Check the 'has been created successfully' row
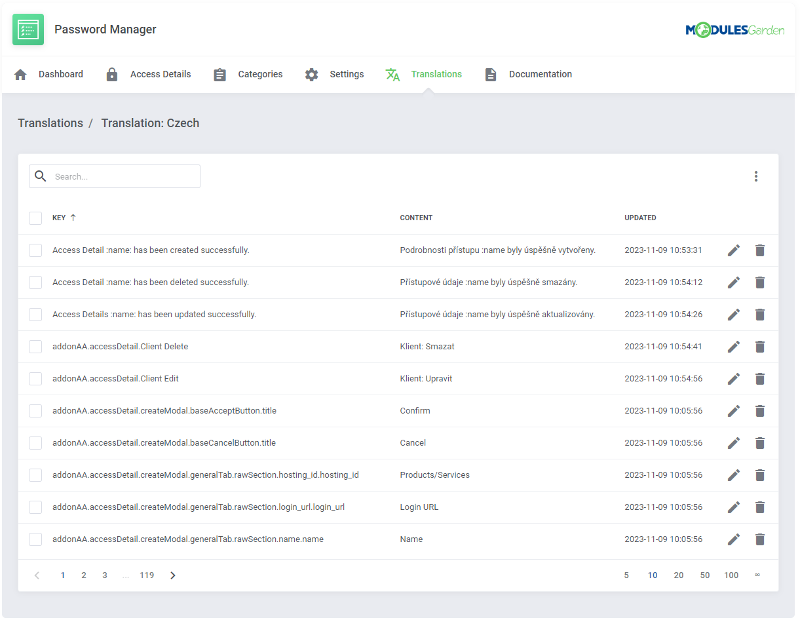The image size is (800, 620). (x=35, y=250)
